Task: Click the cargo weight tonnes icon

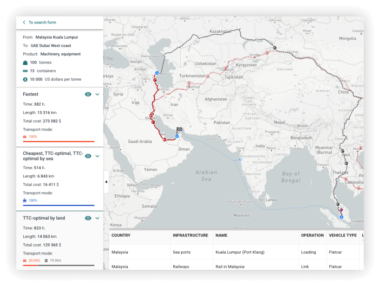Action: (x=24, y=62)
